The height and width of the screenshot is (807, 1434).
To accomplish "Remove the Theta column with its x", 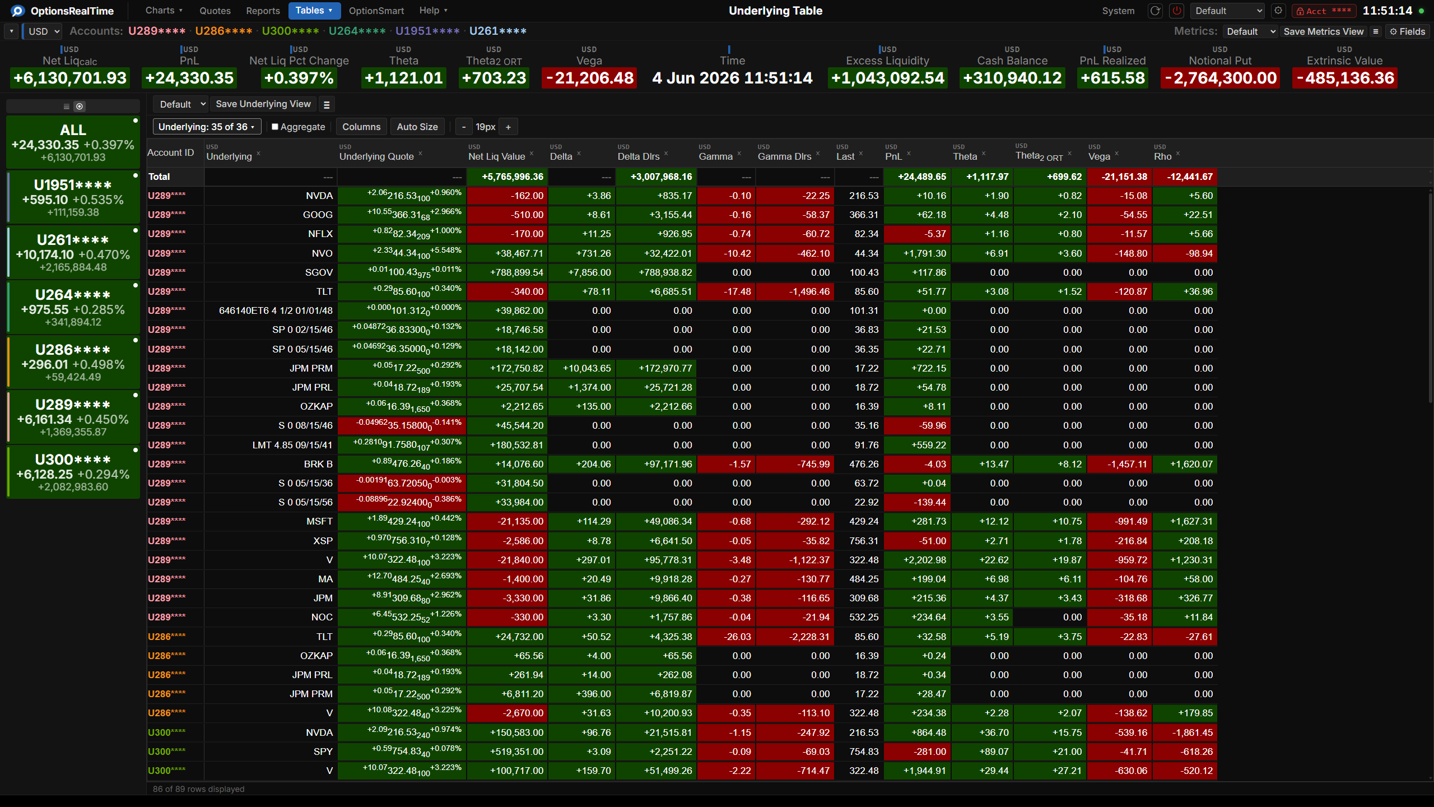I will pos(984,154).
